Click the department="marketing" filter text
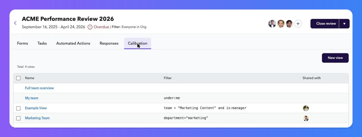Image resolution: width=362 pixels, height=137 pixels. click(x=186, y=118)
